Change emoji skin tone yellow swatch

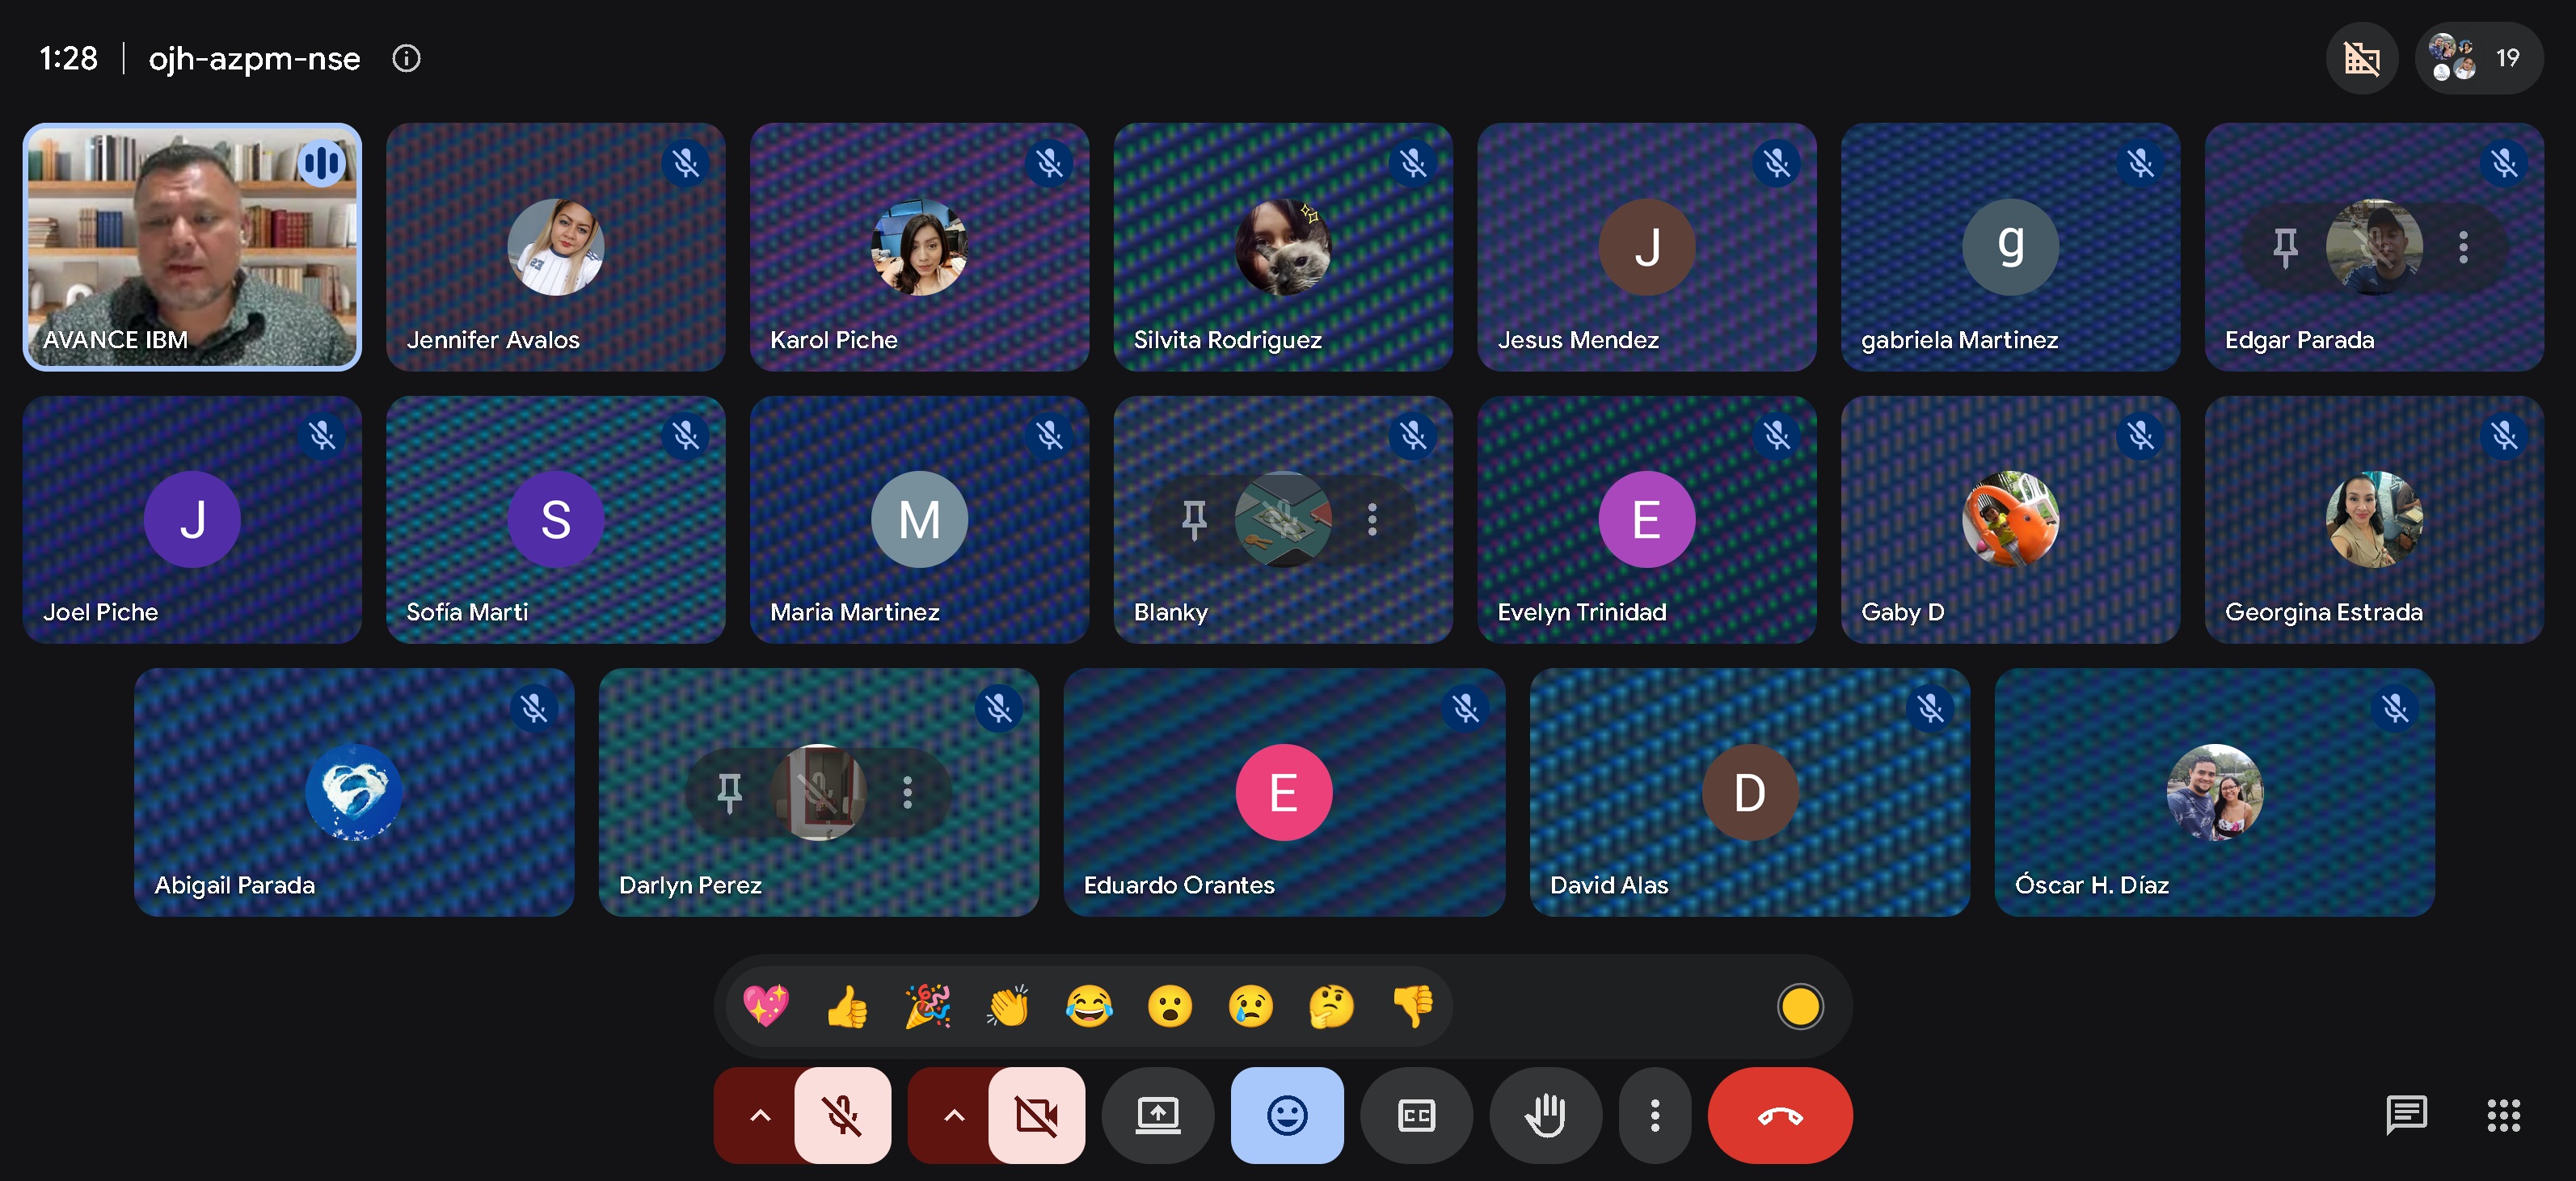(1800, 1007)
